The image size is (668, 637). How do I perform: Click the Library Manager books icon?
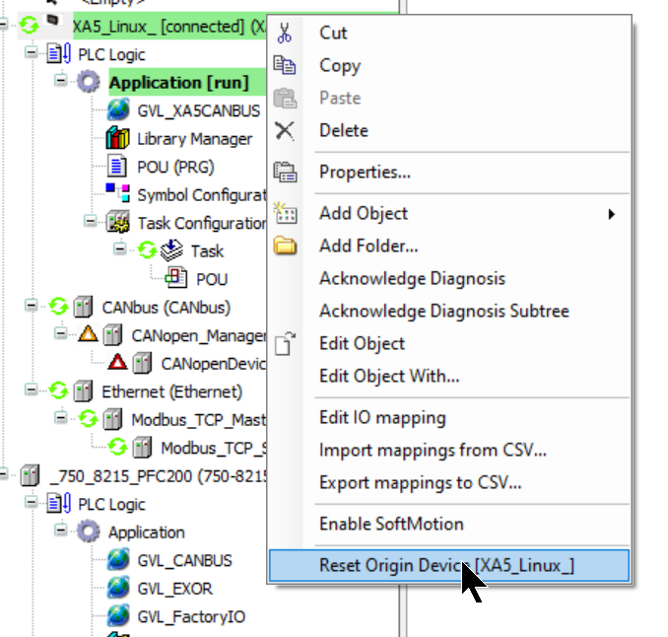click(117, 138)
